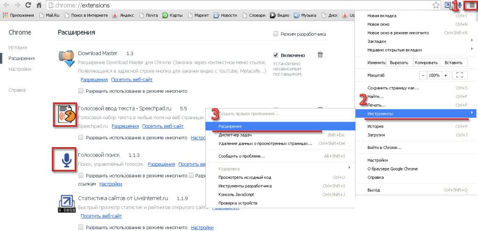This screenshot has height=231, width=478.
Task: Click the LiveInternet extension icon in toolbar
Action: (x=449, y=5)
